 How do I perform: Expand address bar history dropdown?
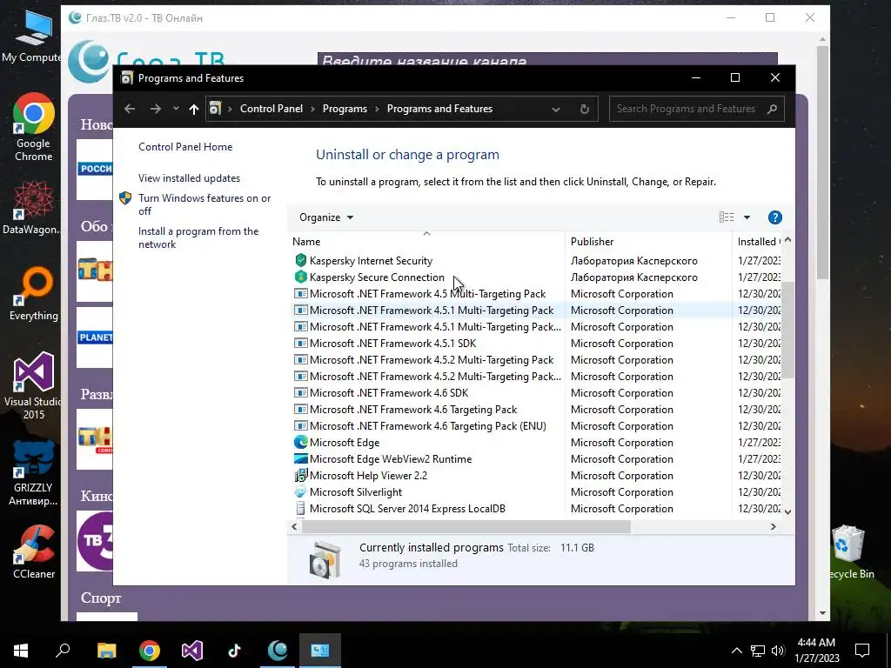pos(556,109)
